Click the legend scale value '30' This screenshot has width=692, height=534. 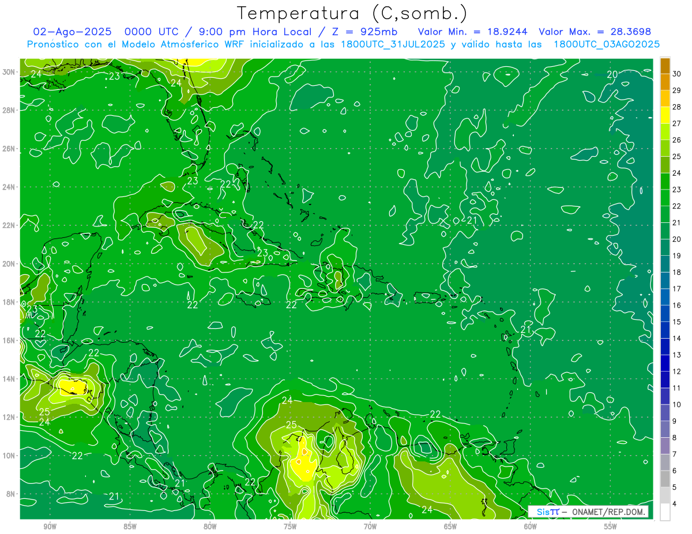coord(677,74)
